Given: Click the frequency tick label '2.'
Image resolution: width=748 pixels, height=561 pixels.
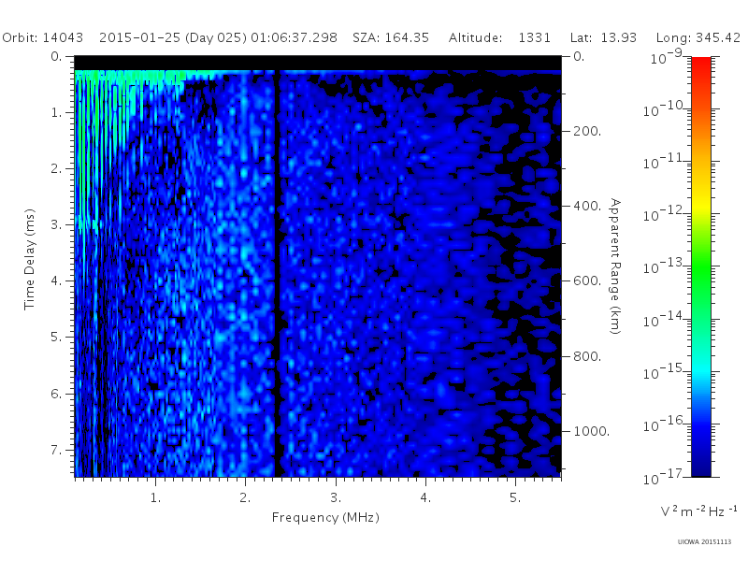Looking at the screenshot, I should 245,497.
